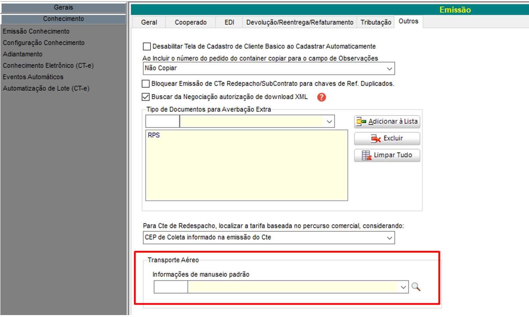Uncheck Buscar da Negociação autorização de download XML
The height and width of the screenshot is (317, 529).
click(145, 97)
